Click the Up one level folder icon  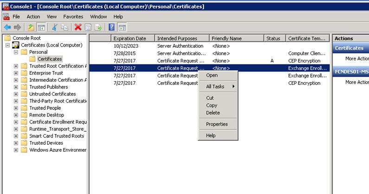pyautogui.click(x=31, y=27)
